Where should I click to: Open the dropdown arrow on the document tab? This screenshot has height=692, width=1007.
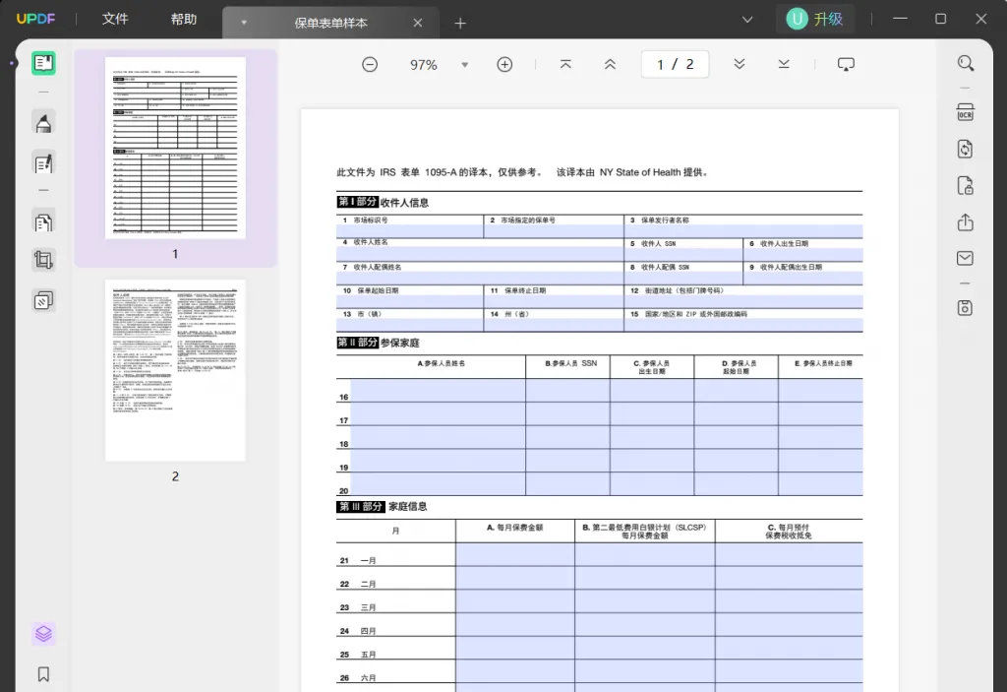click(x=244, y=23)
